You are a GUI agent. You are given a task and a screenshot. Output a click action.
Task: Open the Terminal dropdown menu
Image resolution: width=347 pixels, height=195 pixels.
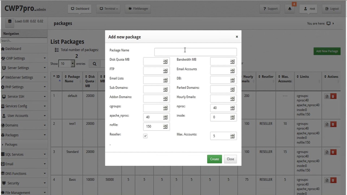pos(109,9)
